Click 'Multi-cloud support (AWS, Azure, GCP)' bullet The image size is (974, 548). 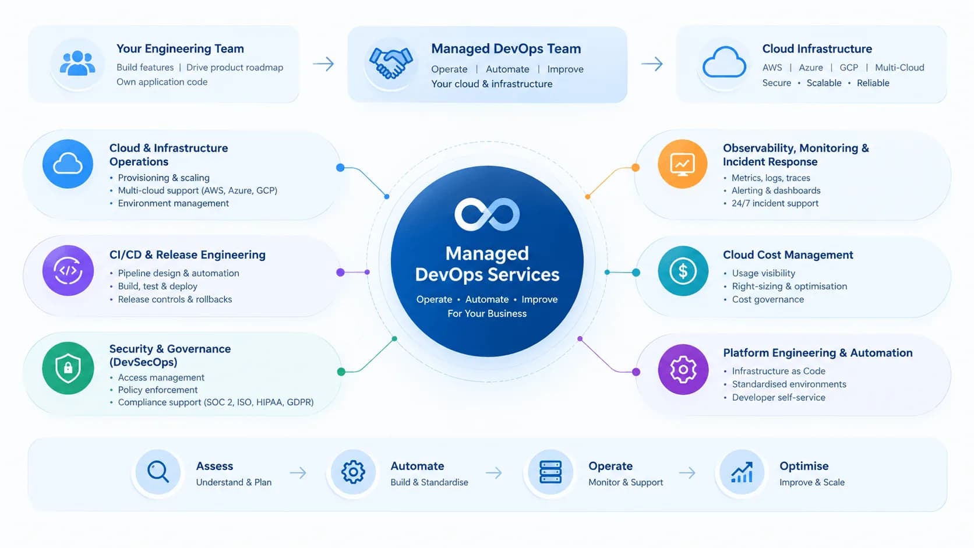pos(197,190)
